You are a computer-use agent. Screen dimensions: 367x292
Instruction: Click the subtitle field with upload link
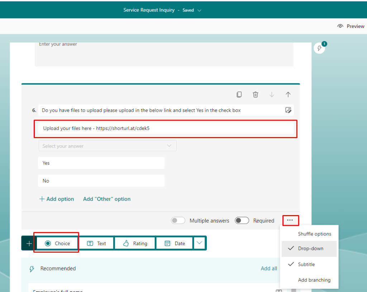(166, 128)
